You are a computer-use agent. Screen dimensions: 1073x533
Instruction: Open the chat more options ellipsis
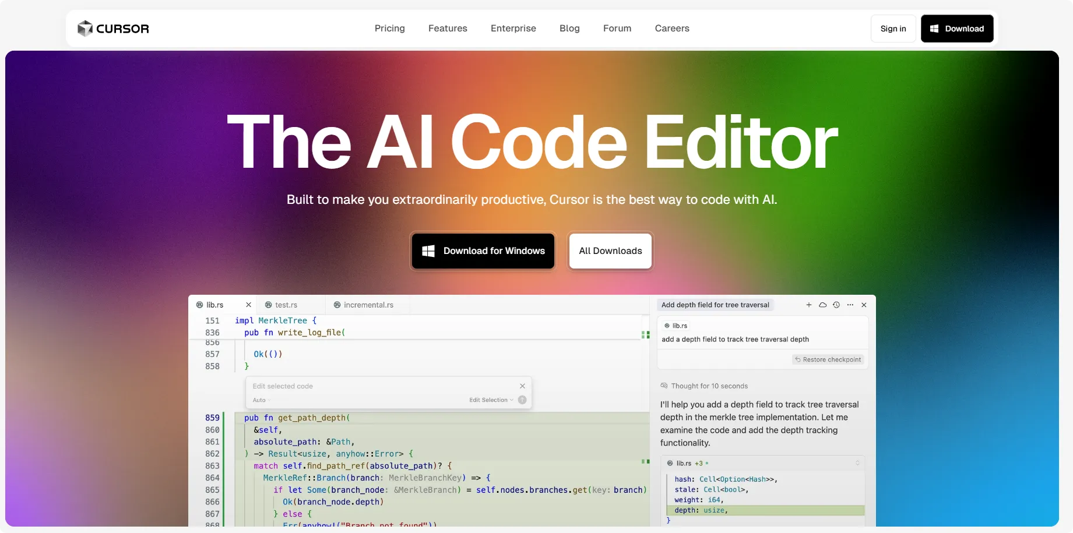(850, 305)
